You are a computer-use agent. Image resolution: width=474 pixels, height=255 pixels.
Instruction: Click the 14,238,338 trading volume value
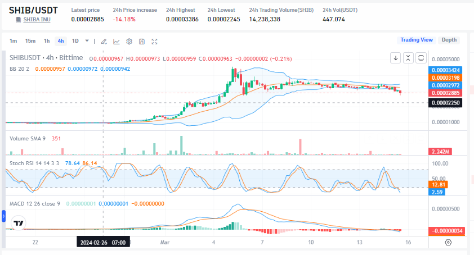click(x=265, y=19)
